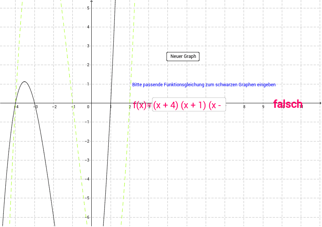Click the y-axis label 1
The image size is (322, 227).
click(88, 84)
